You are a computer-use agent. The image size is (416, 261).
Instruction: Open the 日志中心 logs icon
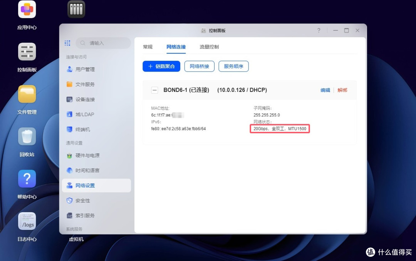(27, 221)
